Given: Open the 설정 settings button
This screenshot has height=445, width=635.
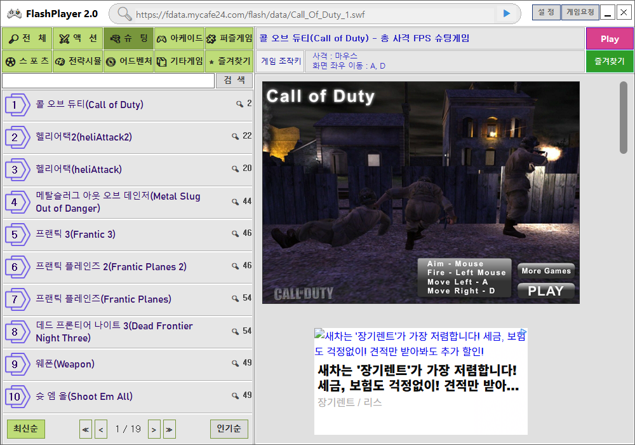Looking at the screenshot, I should pos(546,13).
